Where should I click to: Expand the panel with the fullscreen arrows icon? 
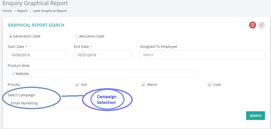click(x=261, y=25)
